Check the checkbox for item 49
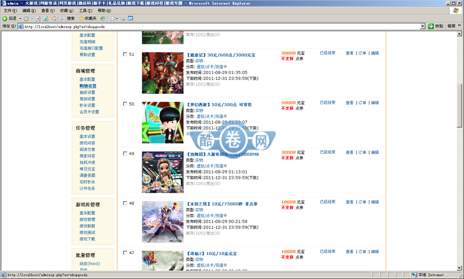Viewport: 464px width, 279px height. (x=125, y=153)
